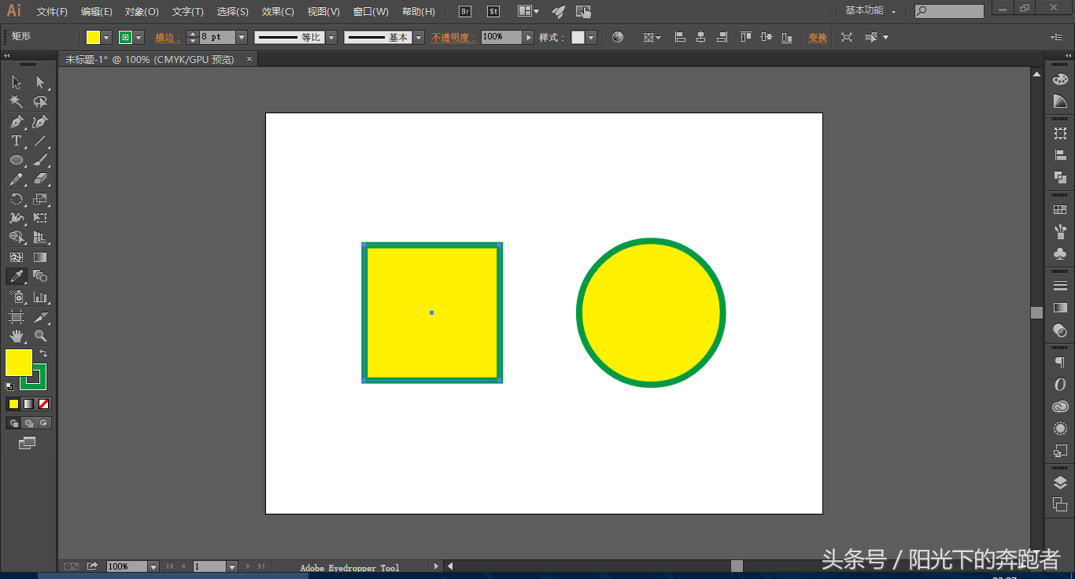Enable Draw Inside mode
The height and width of the screenshot is (579, 1075).
click(44, 423)
